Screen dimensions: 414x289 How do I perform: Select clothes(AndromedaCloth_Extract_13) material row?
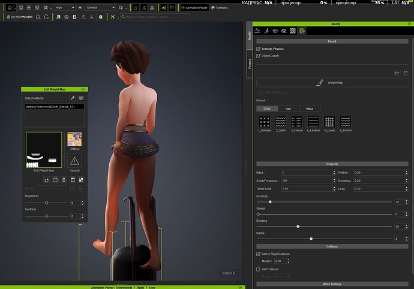click(55, 107)
